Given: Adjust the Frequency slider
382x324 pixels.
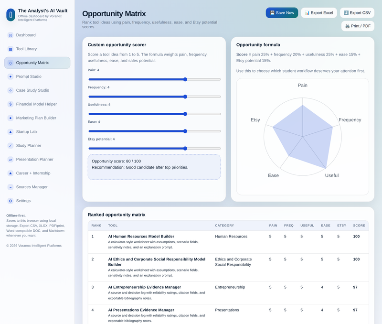Looking at the screenshot, I should point(154,97).
